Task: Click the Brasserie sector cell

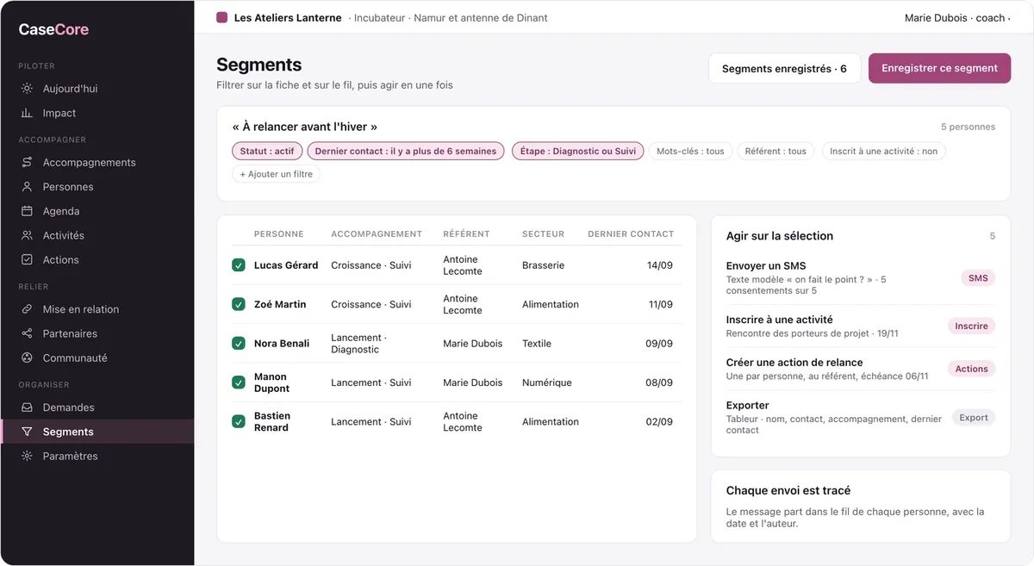Action: (x=544, y=265)
